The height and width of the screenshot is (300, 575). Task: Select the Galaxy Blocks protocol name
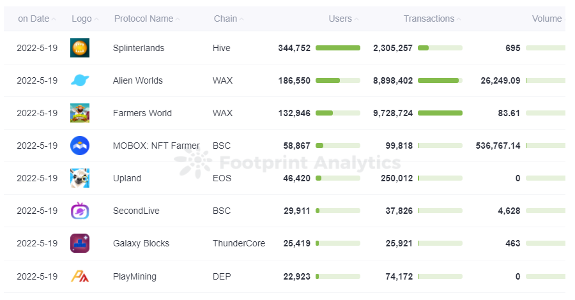point(141,244)
